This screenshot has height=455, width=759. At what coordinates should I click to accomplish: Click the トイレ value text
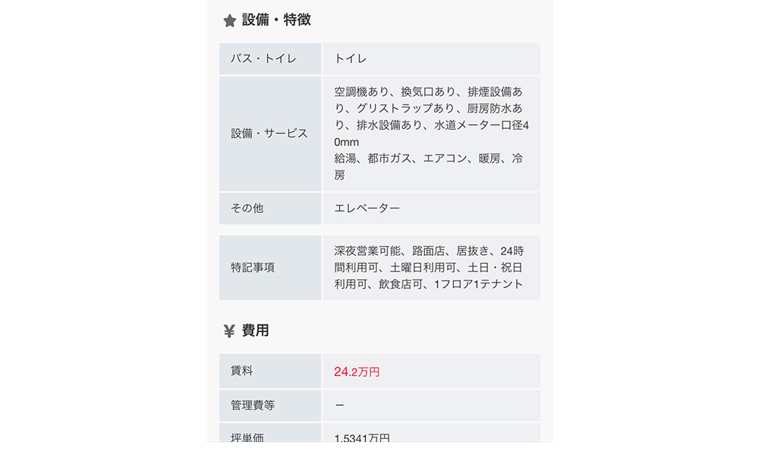point(351,58)
